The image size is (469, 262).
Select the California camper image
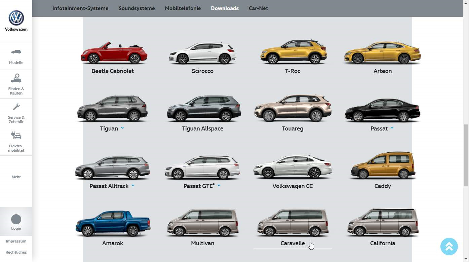(x=383, y=222)
